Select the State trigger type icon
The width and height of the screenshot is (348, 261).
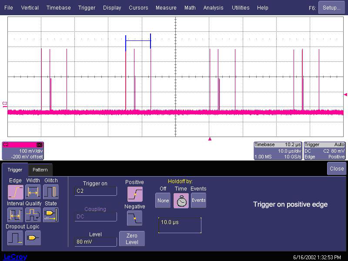(50, 215)
